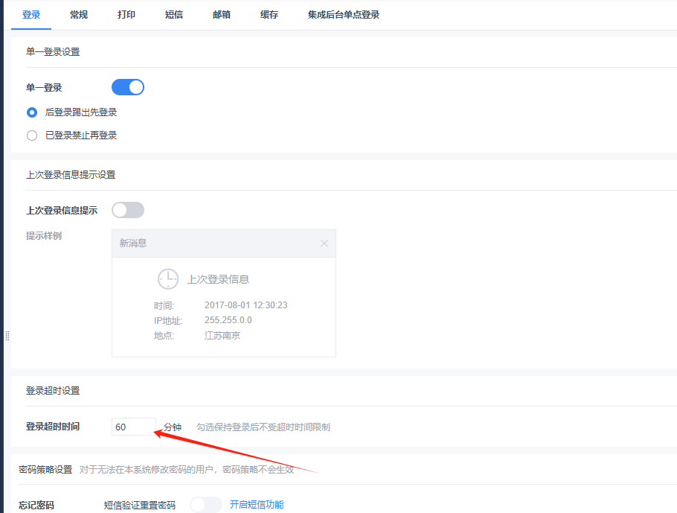Switch to the 登录 tab
The image size is (677, 513).
[31, 15]
